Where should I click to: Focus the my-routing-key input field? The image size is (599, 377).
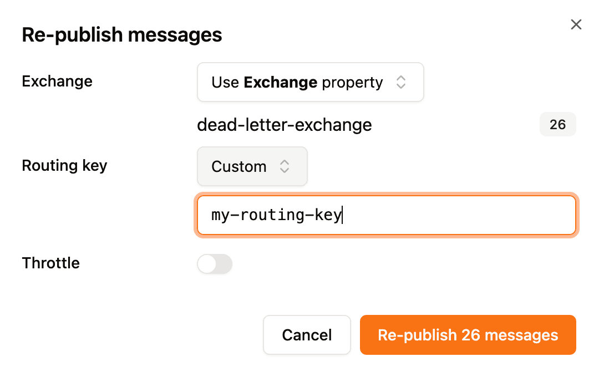click(386, 215)
